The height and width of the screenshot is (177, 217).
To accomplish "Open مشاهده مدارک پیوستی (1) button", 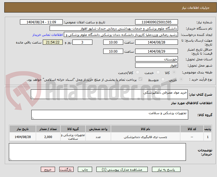I will pyautogui.click(x=122, y=169).
